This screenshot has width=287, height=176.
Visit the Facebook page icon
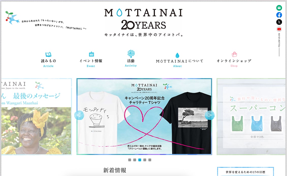(x=279, y=15)
